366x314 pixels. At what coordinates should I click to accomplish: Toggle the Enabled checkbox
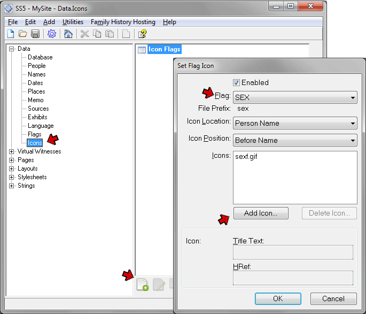click(236, 82)
